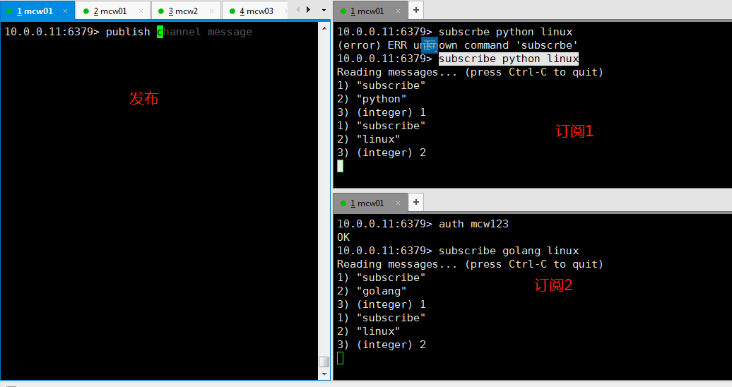Click the mistyped 'subscrbe python linux' command

click(x=506, y=32)
